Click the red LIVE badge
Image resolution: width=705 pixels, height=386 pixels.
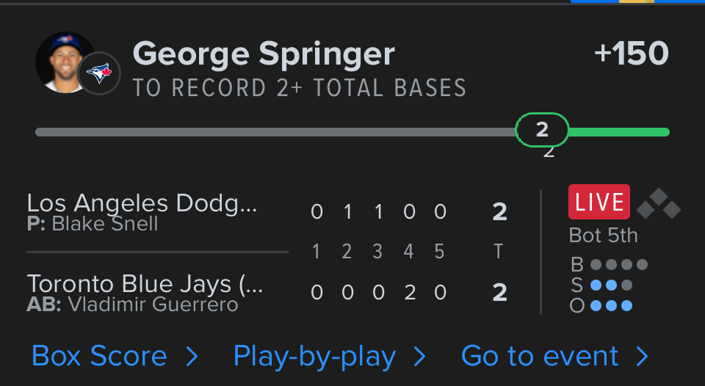click(x=599, y=202)
